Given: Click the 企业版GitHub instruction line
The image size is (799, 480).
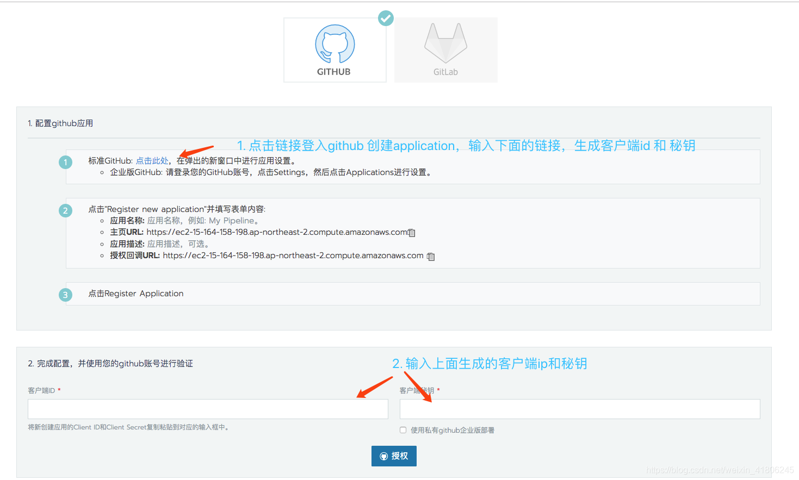Looking at the screenshot, I should click(272, 172).
